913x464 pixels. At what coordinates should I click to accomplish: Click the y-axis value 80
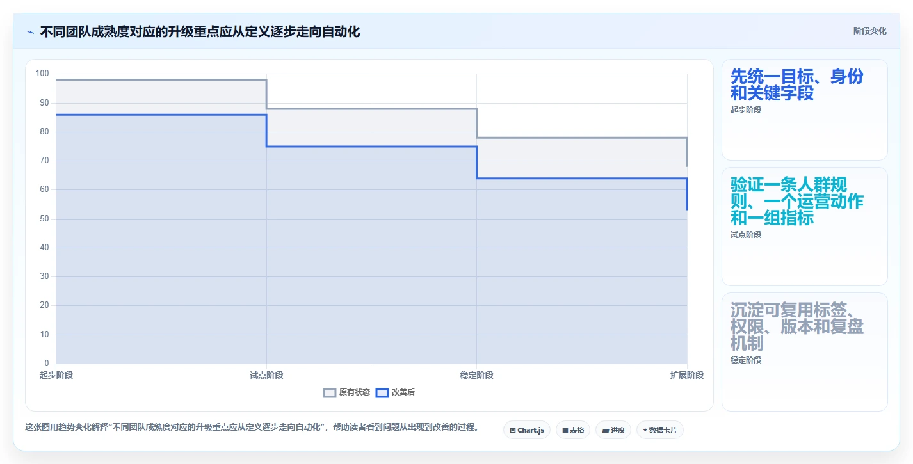point(44,132)
